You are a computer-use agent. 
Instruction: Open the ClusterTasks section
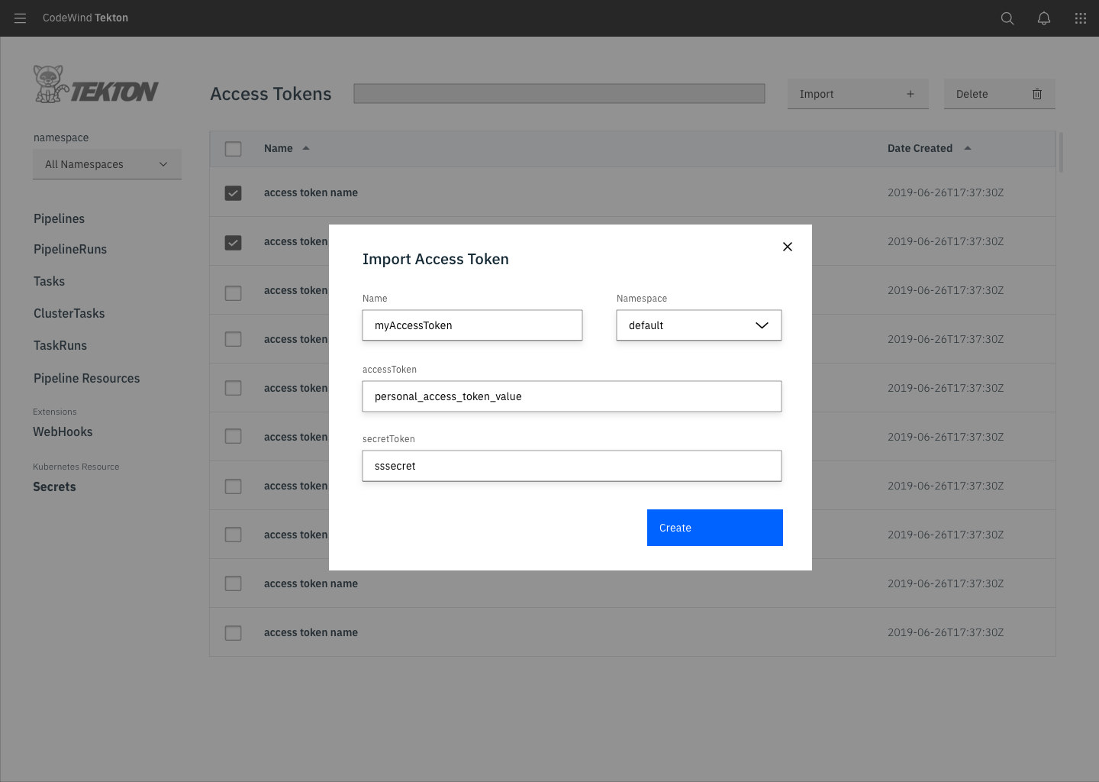click(x=69, y=313)
